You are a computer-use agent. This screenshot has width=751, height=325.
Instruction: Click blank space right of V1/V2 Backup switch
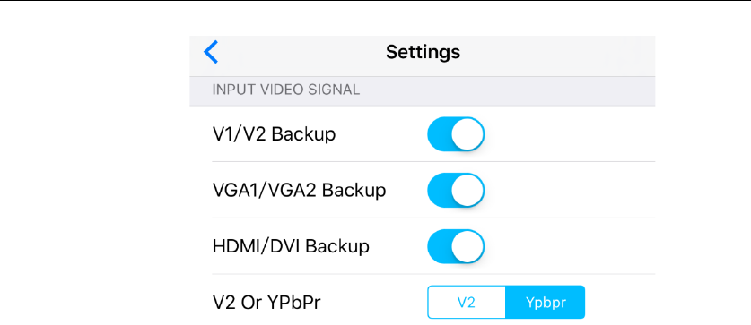(570, 134)
